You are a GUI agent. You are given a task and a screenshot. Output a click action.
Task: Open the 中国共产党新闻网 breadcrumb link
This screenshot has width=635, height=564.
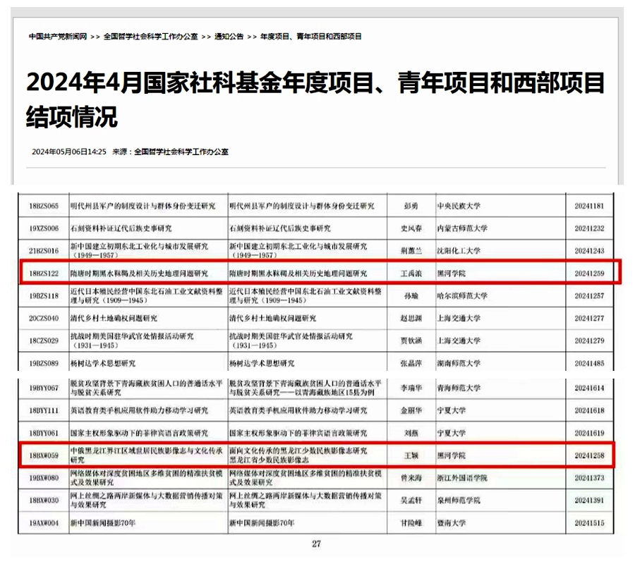58,37
